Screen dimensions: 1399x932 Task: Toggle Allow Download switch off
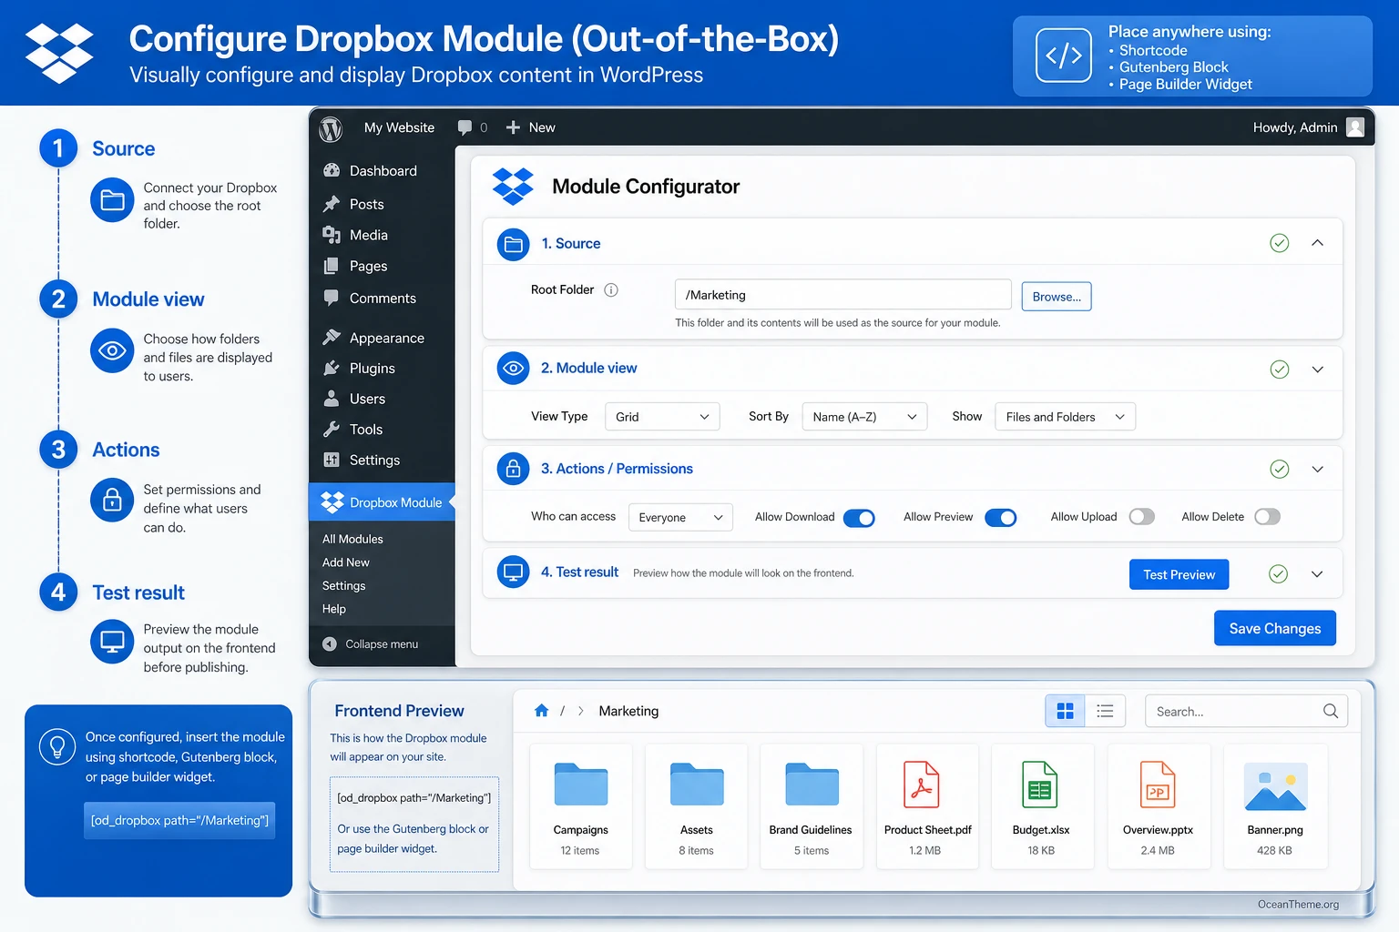tap(859, 518)
